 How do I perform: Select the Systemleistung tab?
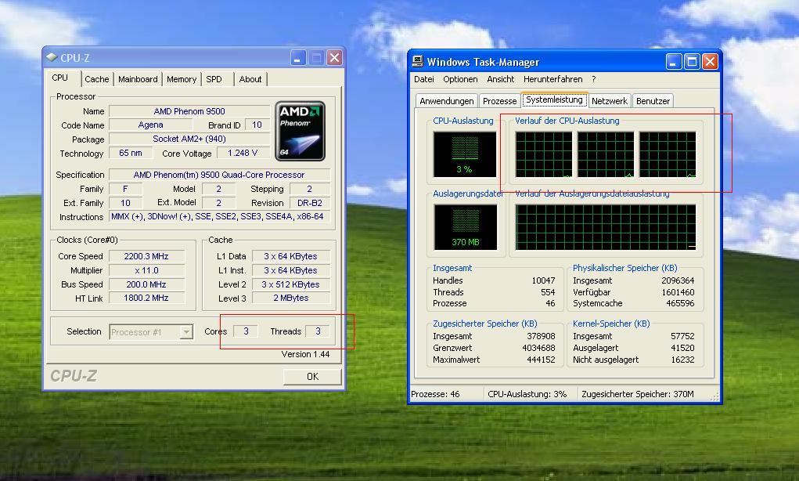[554, 100]
